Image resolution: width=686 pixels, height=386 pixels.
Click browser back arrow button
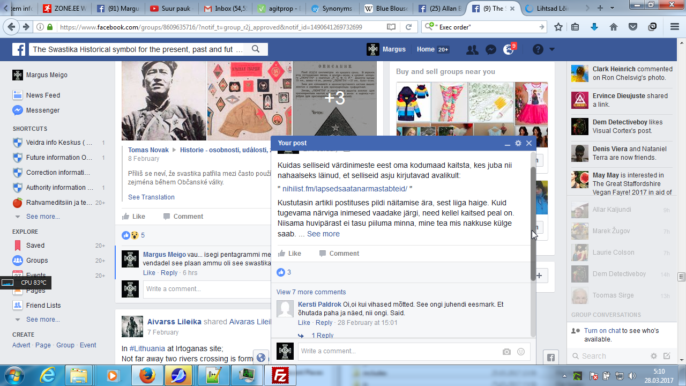[12, 27]
